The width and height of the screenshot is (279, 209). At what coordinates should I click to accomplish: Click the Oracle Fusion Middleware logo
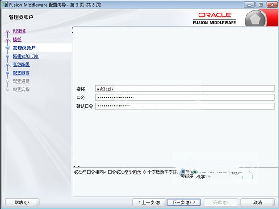pyautogui.click(x=214, y=18)
